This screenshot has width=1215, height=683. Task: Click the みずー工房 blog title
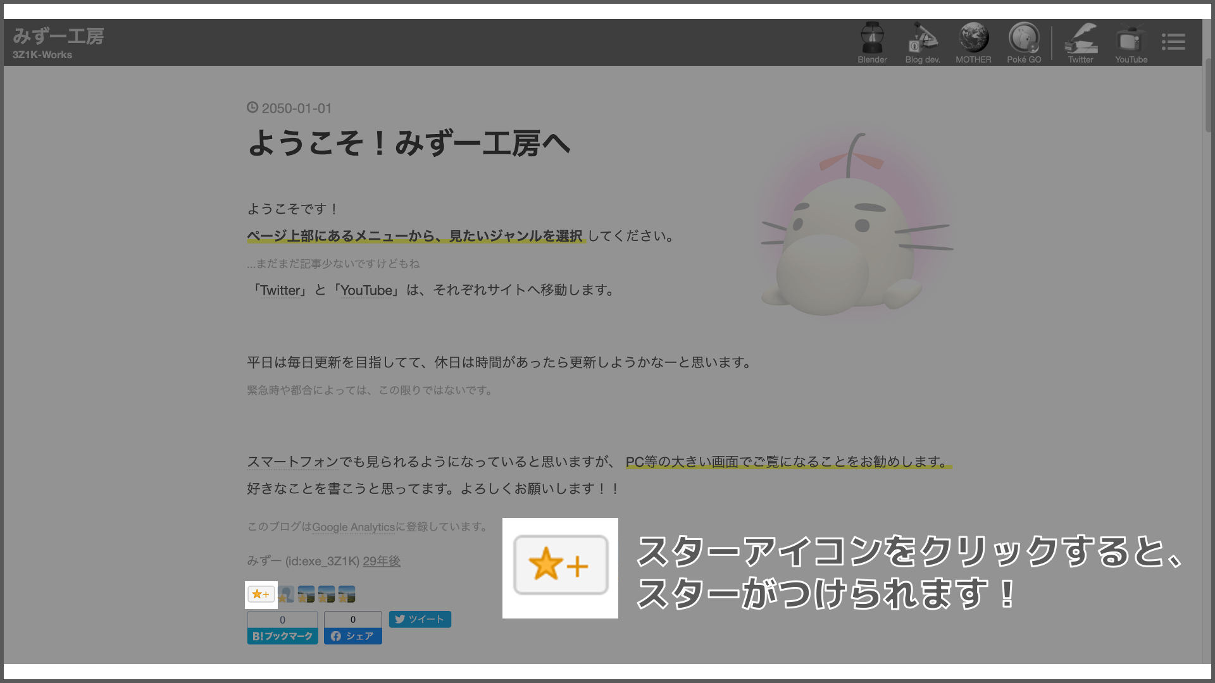[58, 36]
